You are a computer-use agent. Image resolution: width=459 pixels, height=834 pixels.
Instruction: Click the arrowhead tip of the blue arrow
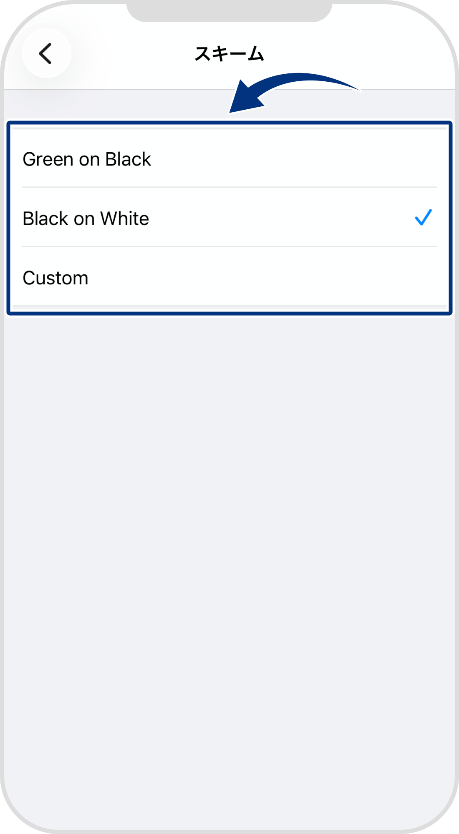232,111
